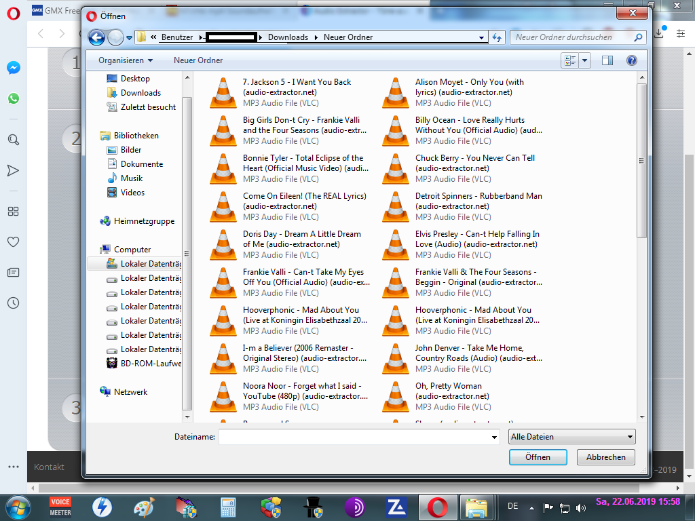The width and height of the screenshot is (695, 521).
Task: Cancel the dialog with Abbrechen
Action: point(606,457)
